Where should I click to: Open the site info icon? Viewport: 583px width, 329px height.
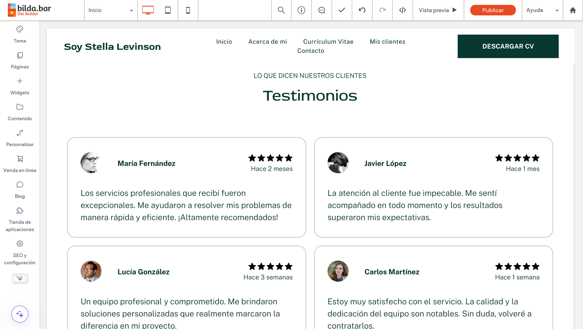pyautogui.click(x=301, y=10)
